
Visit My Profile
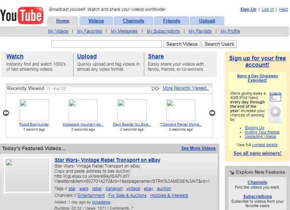click(230, 31)
